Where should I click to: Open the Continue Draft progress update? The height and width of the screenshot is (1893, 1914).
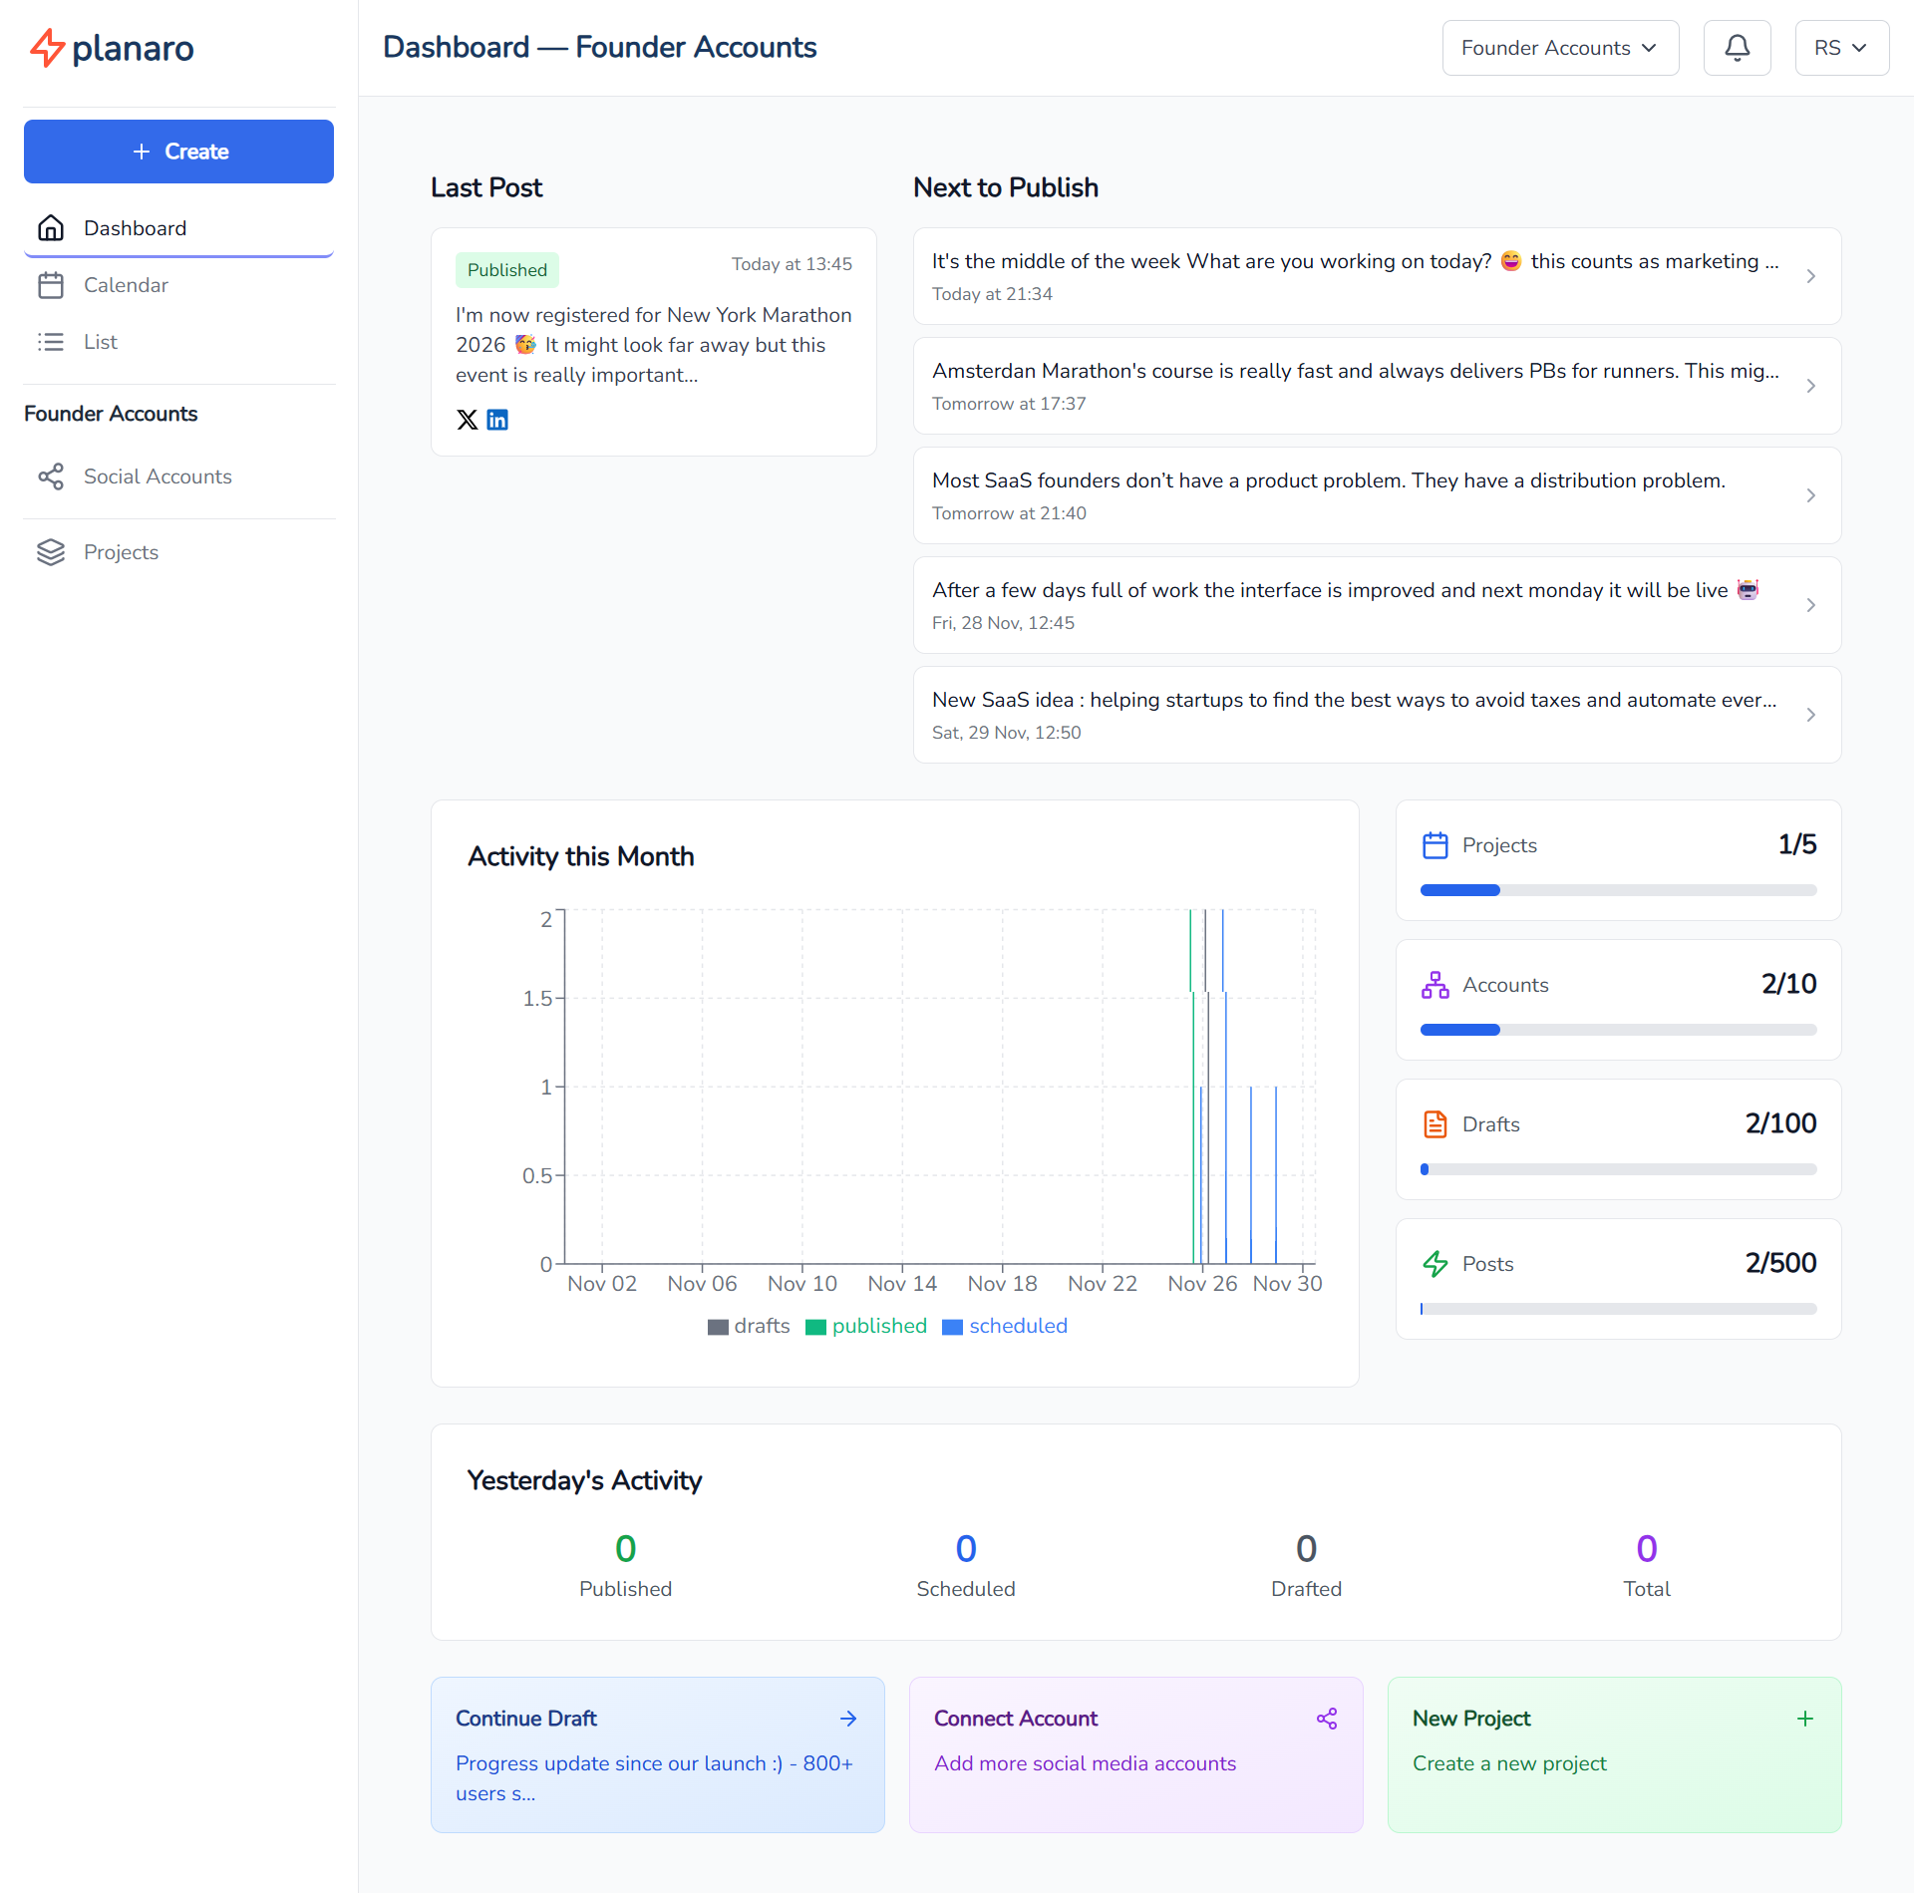(656, 1754)
